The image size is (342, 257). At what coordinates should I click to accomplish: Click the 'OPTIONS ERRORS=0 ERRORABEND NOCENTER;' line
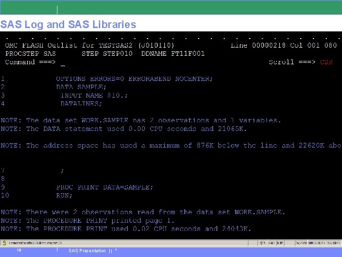134,79
